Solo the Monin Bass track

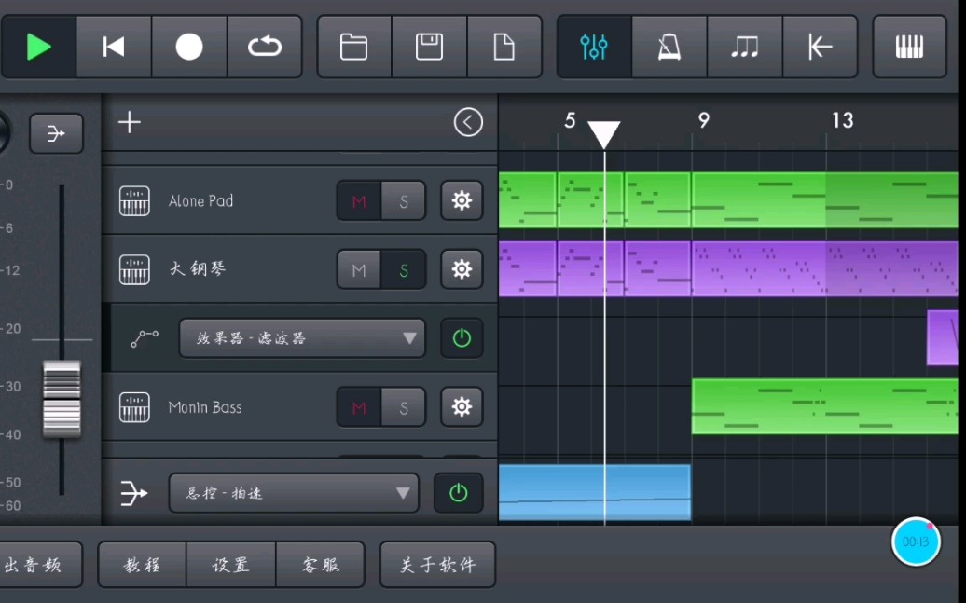pos(404,407)
